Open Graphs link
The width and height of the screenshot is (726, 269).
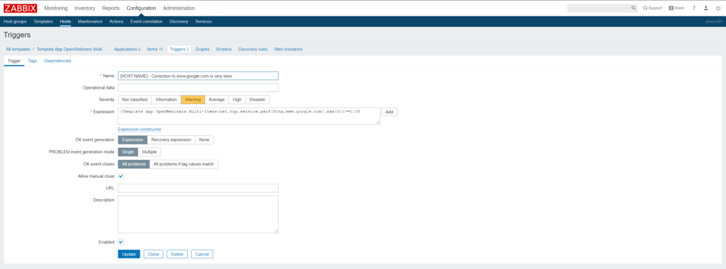pyautogui.click(x=202, y=49)
